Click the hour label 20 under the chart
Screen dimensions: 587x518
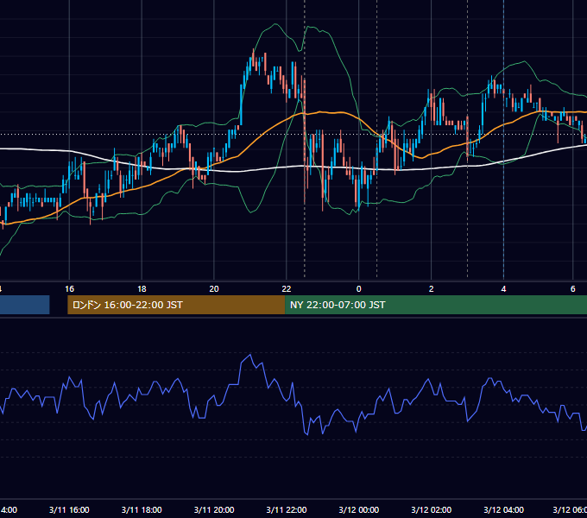point(214,289)
